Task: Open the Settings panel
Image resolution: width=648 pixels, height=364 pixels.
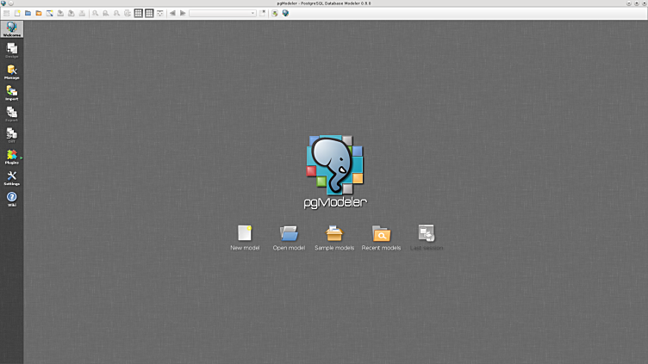Action: 12,177
